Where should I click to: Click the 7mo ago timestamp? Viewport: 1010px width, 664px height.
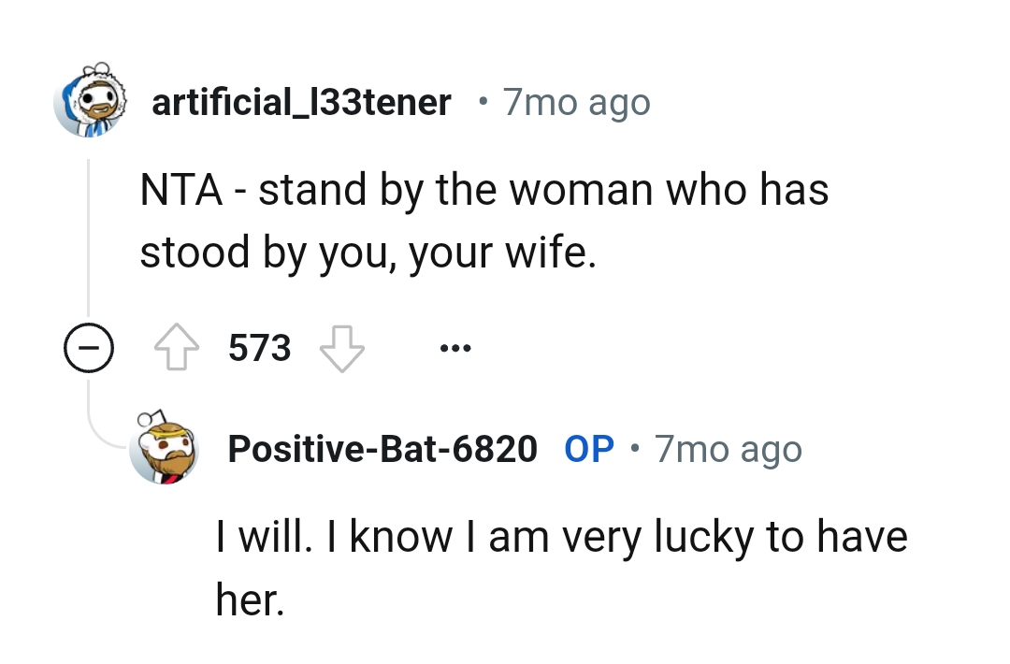[x=576, y=102]
